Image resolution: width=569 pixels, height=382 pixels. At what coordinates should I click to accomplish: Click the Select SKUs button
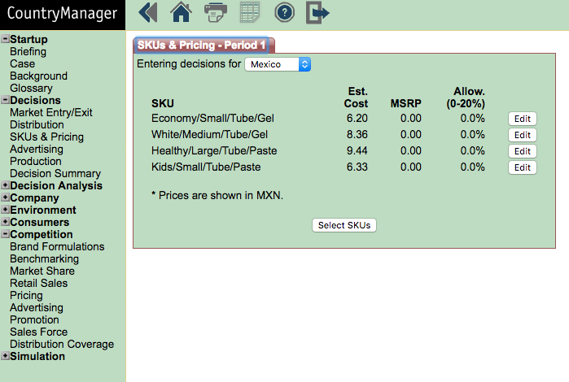click(344, 225)
